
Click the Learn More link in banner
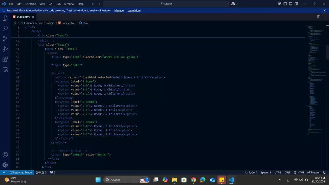[134, 11]
